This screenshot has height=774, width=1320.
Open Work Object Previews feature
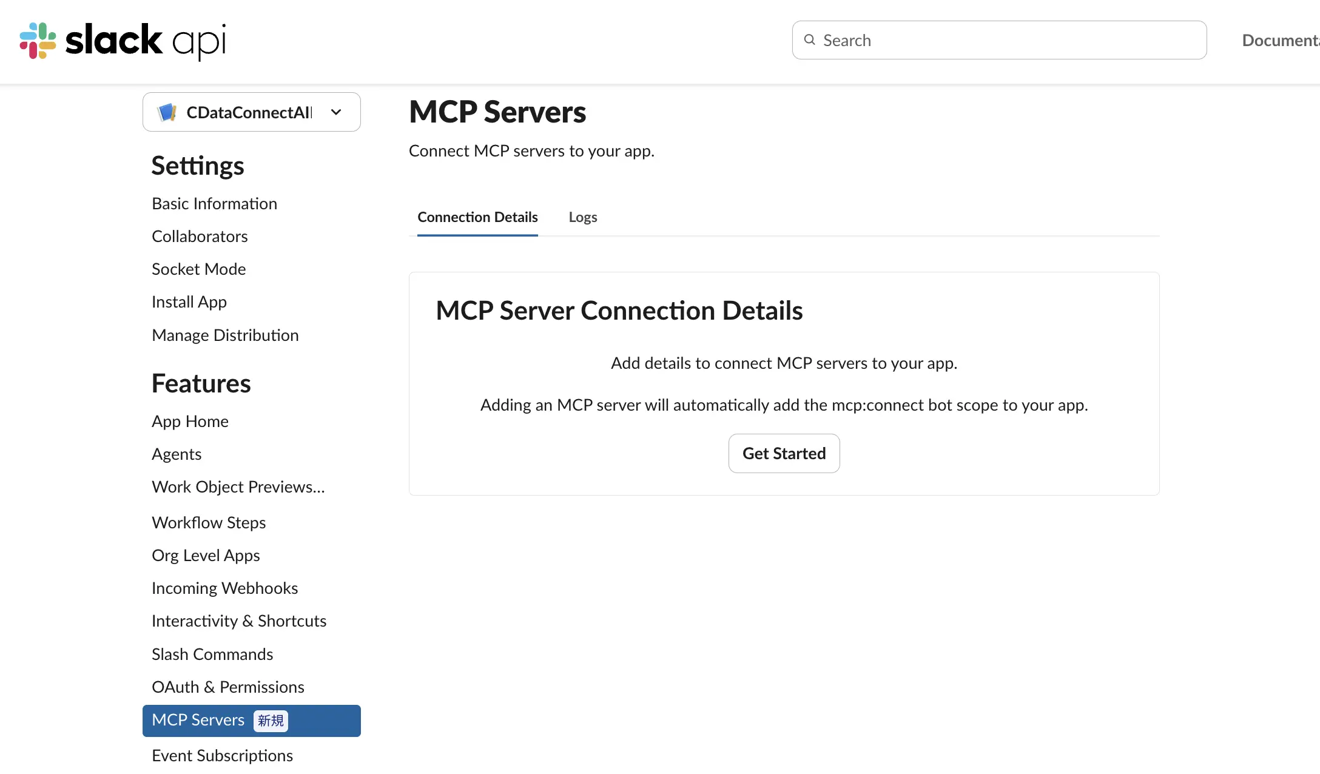click(x=238, y=487)
